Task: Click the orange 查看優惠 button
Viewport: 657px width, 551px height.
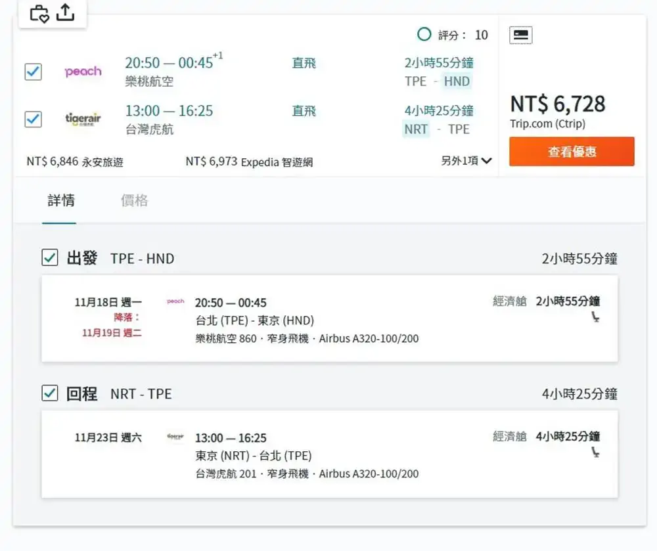Action: pyautogui.click(x=572, y=152)
